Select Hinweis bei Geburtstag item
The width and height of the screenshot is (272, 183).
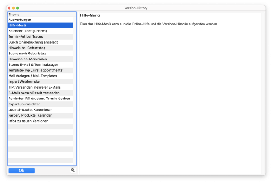pyautogui.click(x=27, y=48)
